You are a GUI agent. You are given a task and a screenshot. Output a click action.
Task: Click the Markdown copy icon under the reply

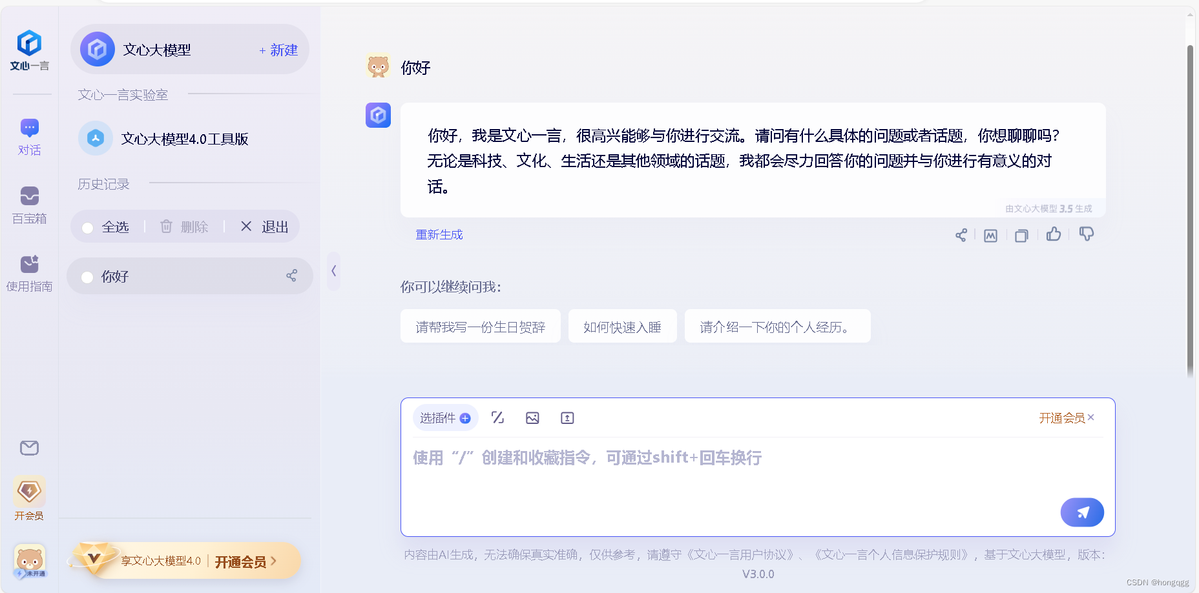[x=990, y=236]
